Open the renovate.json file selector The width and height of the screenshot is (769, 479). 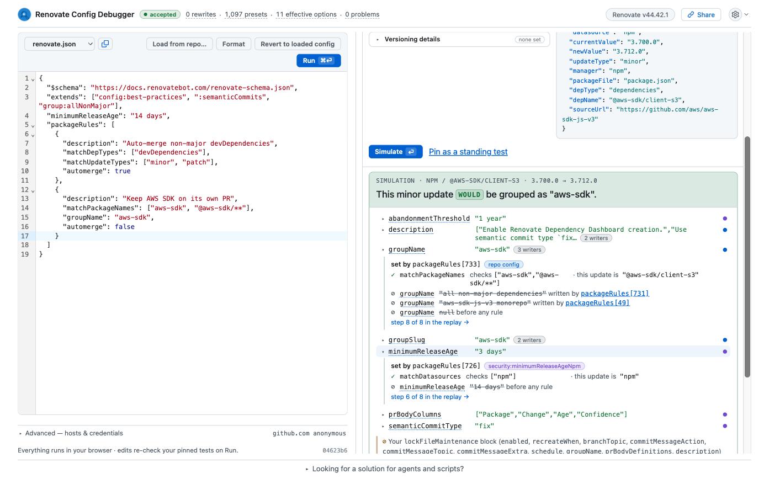60,44
